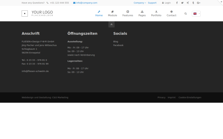Click the plus toggle in page corner
223x139 pixels.
click(x=221, y=1)
